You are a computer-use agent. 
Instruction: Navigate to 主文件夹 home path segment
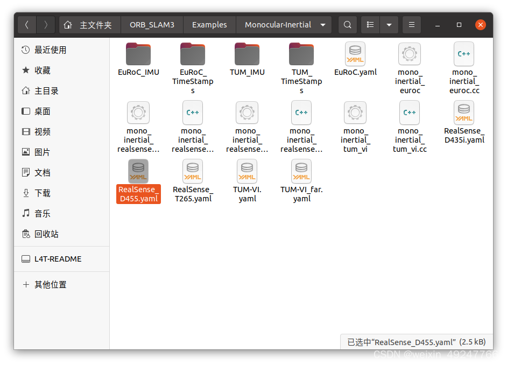point(90,25)
